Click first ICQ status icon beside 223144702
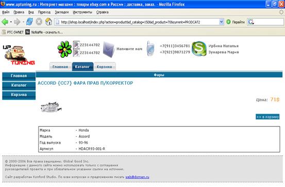The width and height of the screenshot is (285, 187). click(x=76, y=45)
